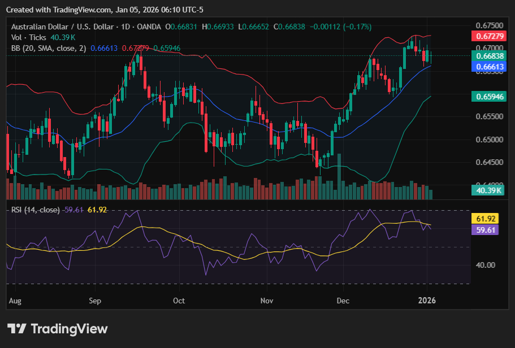Image resolution: width=515 pixels, height=348 pixels.
Task: Click the TradingView wordmark text
Action: (70, 329)
